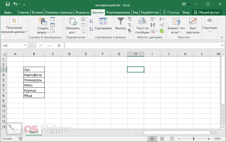Switch to Normal view in status bar

152,139
